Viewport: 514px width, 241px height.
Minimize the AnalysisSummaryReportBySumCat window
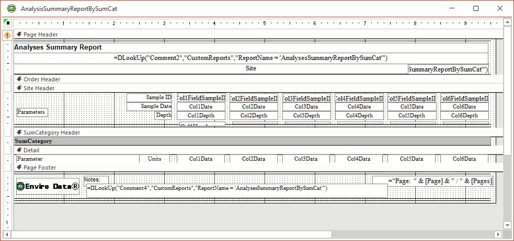[x=452, y=8]
